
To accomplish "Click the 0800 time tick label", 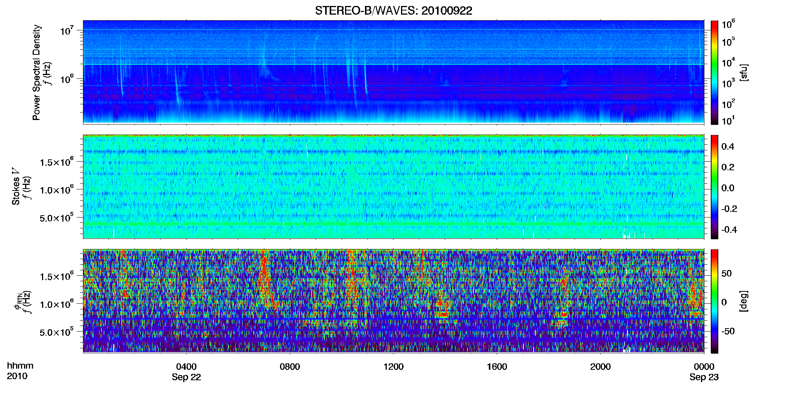I will coord(290,367).
